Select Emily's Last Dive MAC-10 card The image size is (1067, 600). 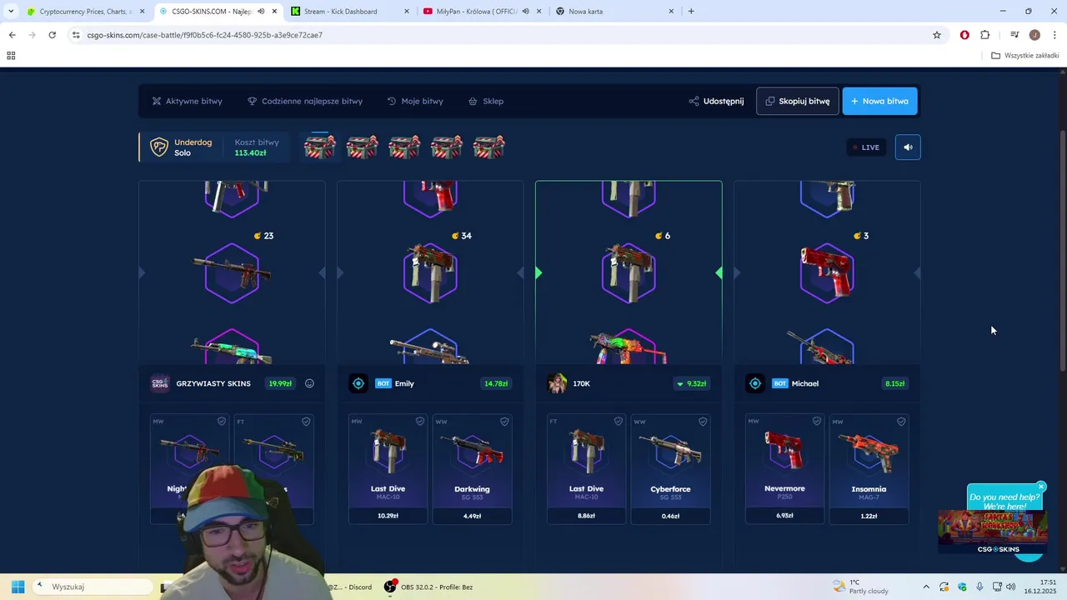(388, 469)
